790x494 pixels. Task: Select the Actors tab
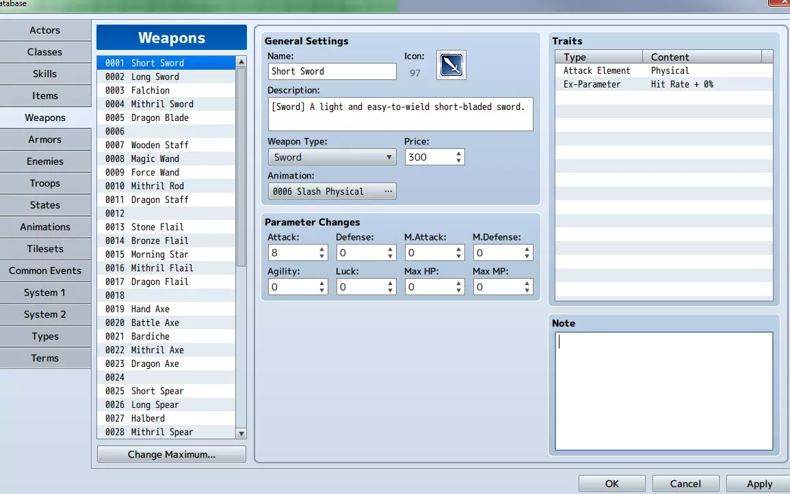(x=45, y=30)
